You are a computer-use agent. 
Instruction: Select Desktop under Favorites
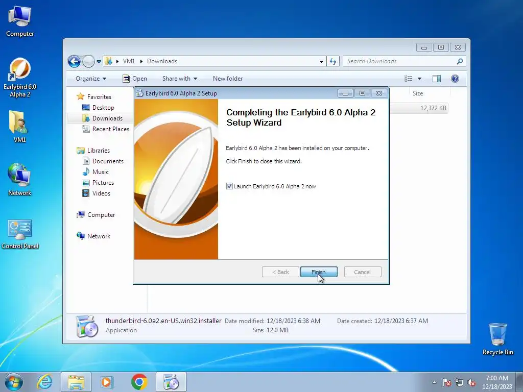(x=103, y=107)
